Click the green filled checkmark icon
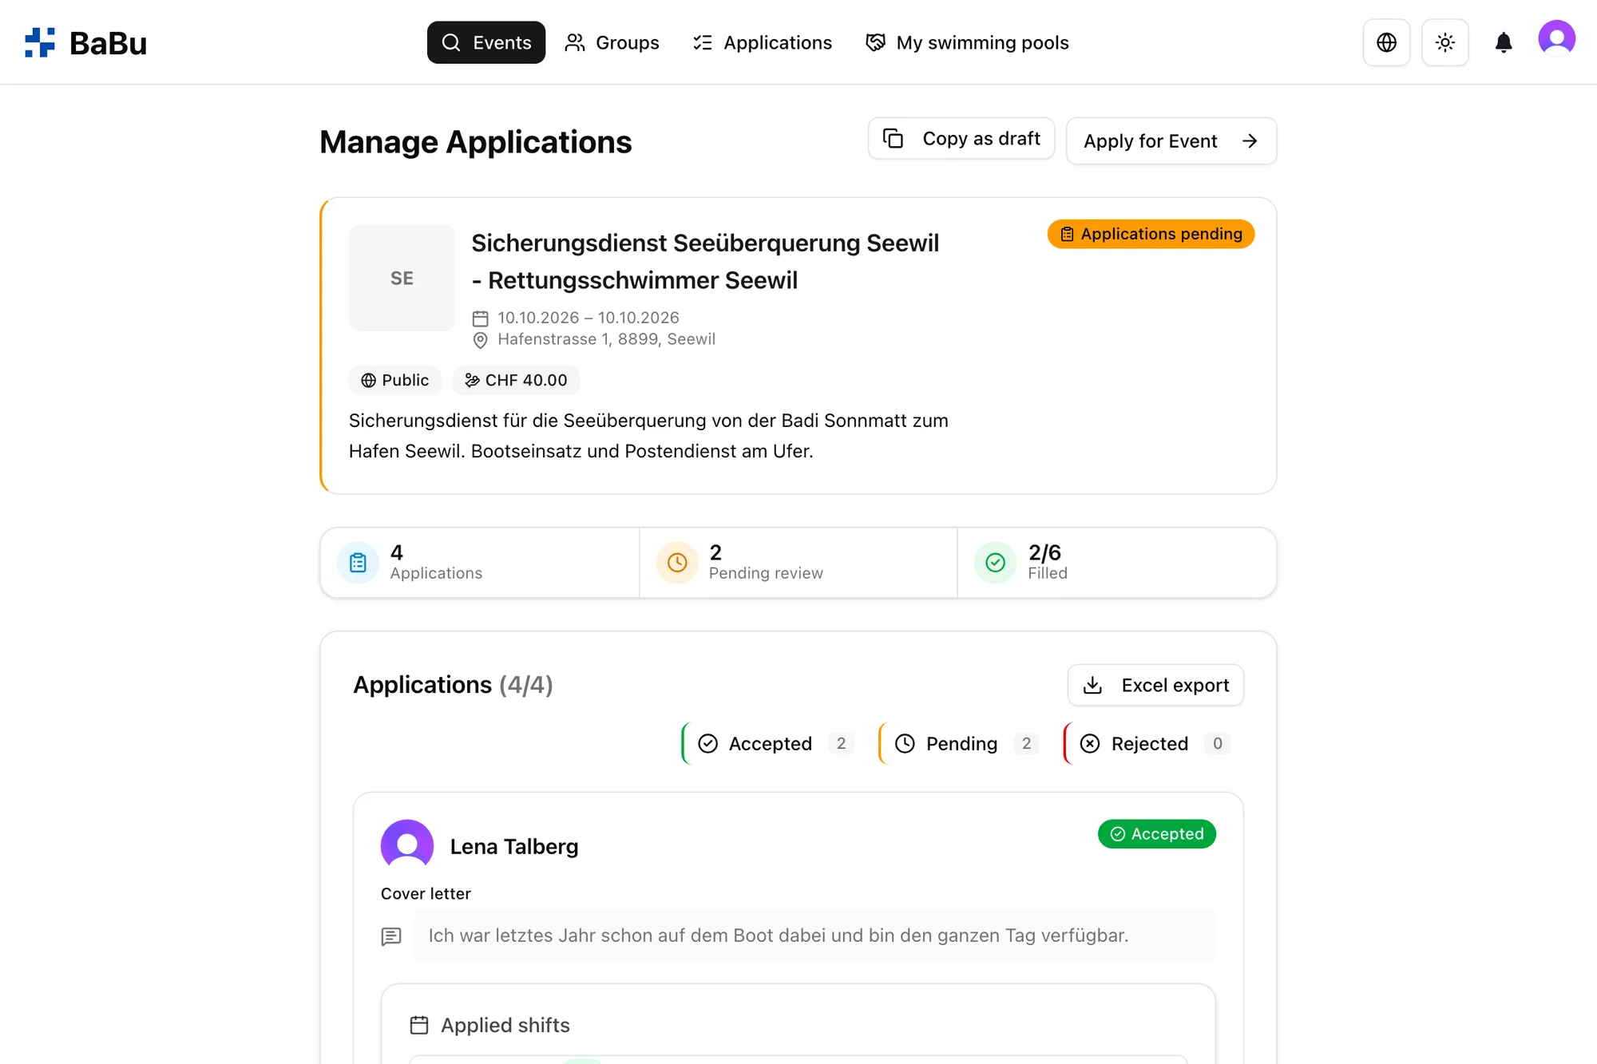This screenshot has height=1064, width=1597. tap(995, 563)
